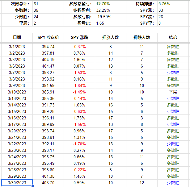Click the 日期 column header

click(x=17, y=37)
